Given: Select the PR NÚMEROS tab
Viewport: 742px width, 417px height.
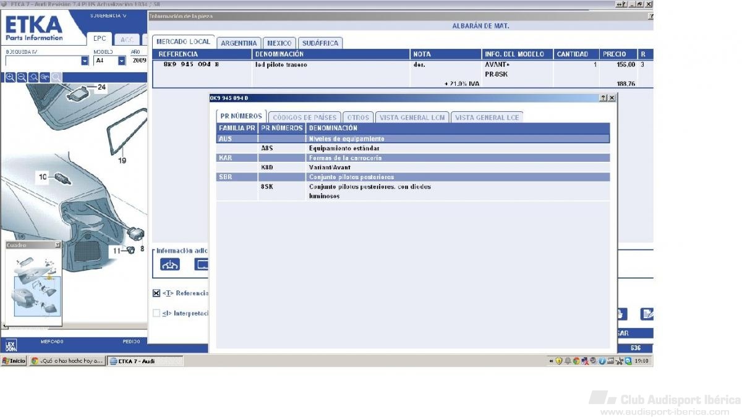Looking at the screenshot, I should click(x=241, y=116).
